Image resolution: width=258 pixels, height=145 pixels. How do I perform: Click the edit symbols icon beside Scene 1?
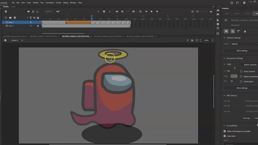pos(5,40)
